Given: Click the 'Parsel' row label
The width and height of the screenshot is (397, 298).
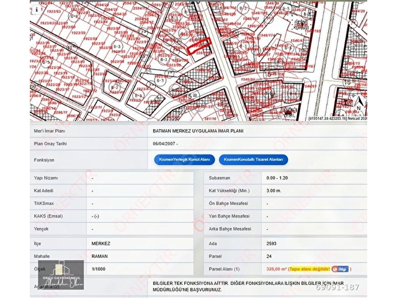Looking at the screenshot, I should (215, 256).
